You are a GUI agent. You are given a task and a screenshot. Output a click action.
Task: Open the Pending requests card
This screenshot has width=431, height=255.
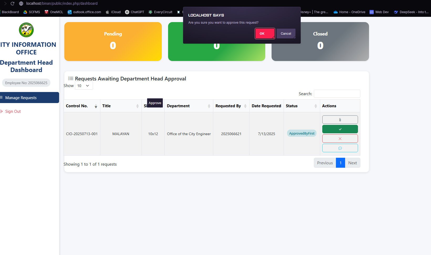click(113, 42)
